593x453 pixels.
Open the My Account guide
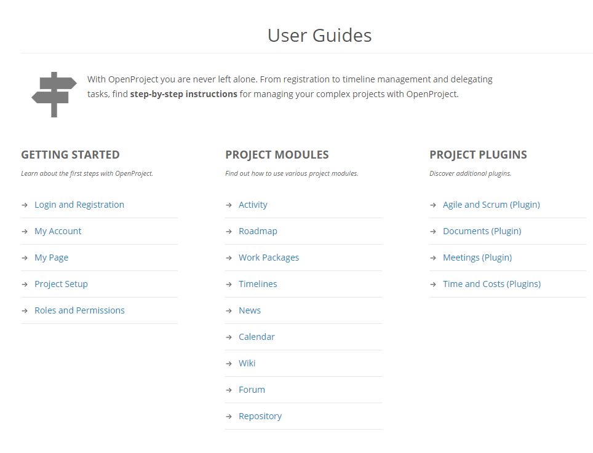[58, 230]
